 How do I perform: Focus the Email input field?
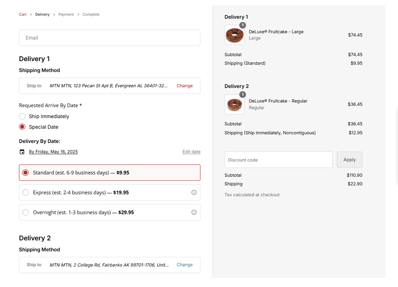110,38
